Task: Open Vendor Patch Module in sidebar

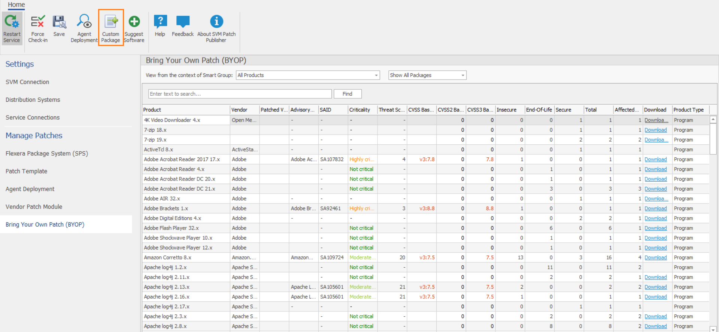Action: (34, 207)
